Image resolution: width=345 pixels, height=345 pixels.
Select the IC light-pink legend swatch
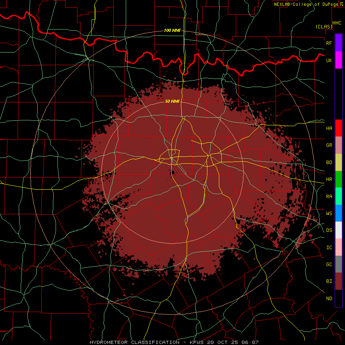tap(338, 247)
